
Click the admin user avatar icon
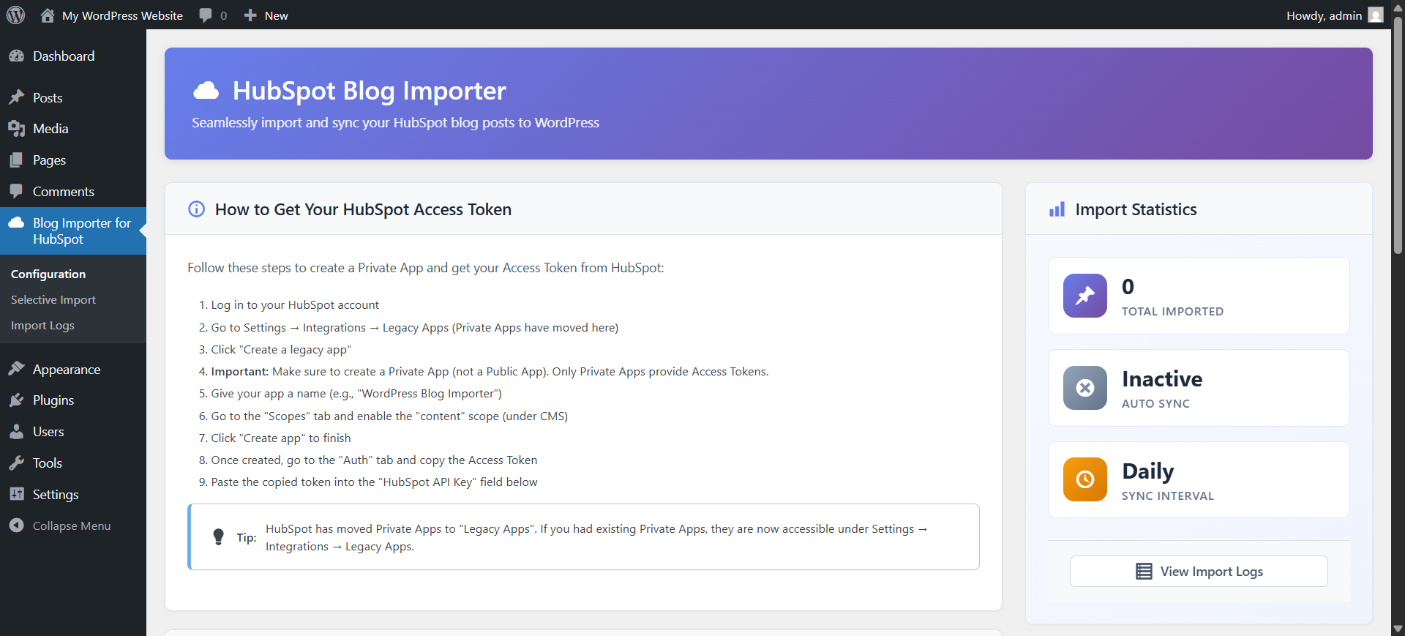pos(1376,15)
